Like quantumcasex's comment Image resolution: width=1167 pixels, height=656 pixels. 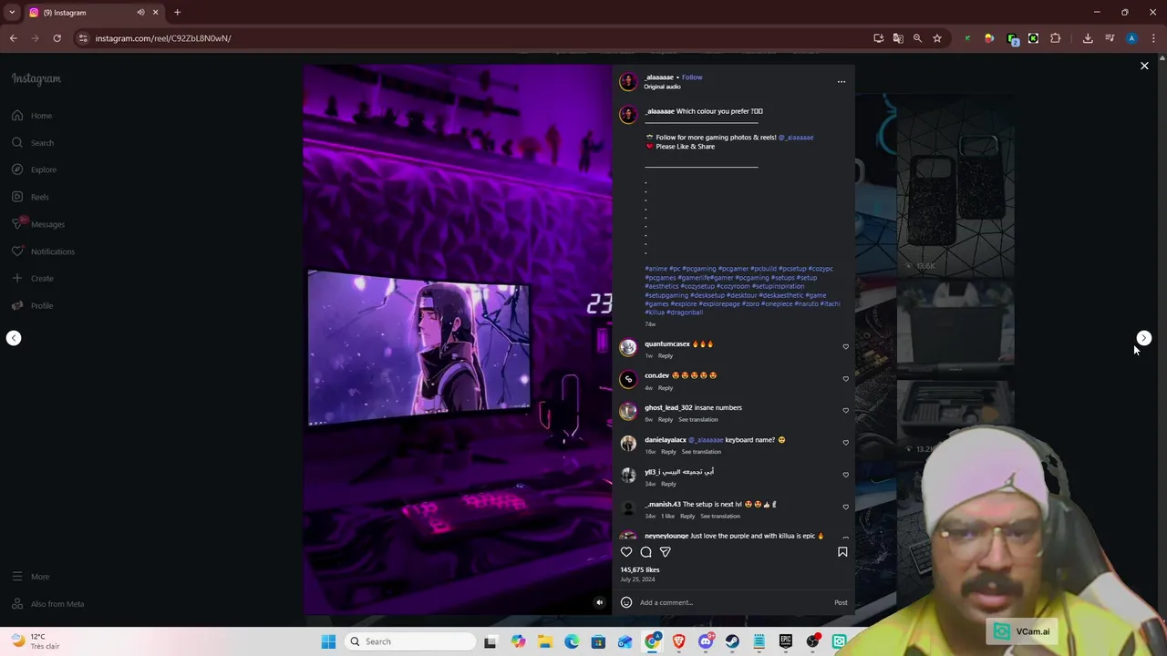(x=845, y=346)
